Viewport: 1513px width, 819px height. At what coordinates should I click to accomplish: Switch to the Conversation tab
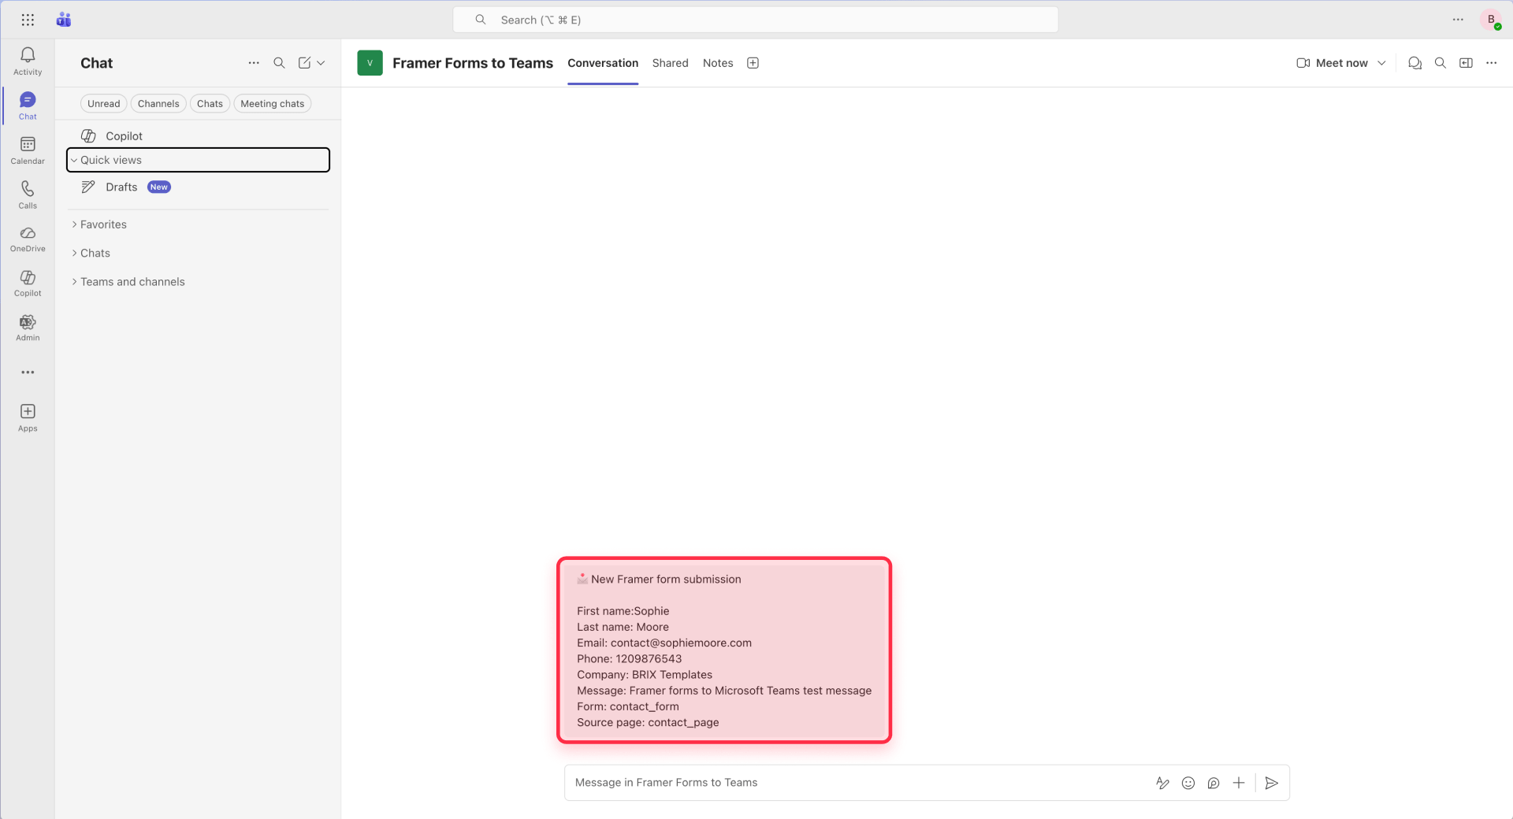[603, 63]
